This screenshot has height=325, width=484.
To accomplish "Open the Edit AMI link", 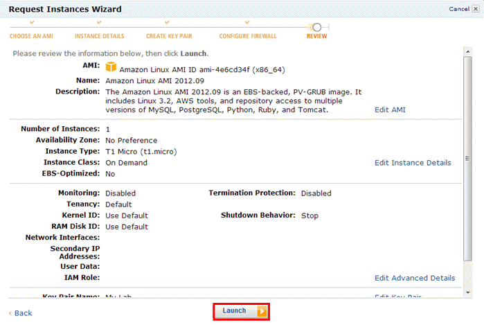I will click(x=390, y=109).
